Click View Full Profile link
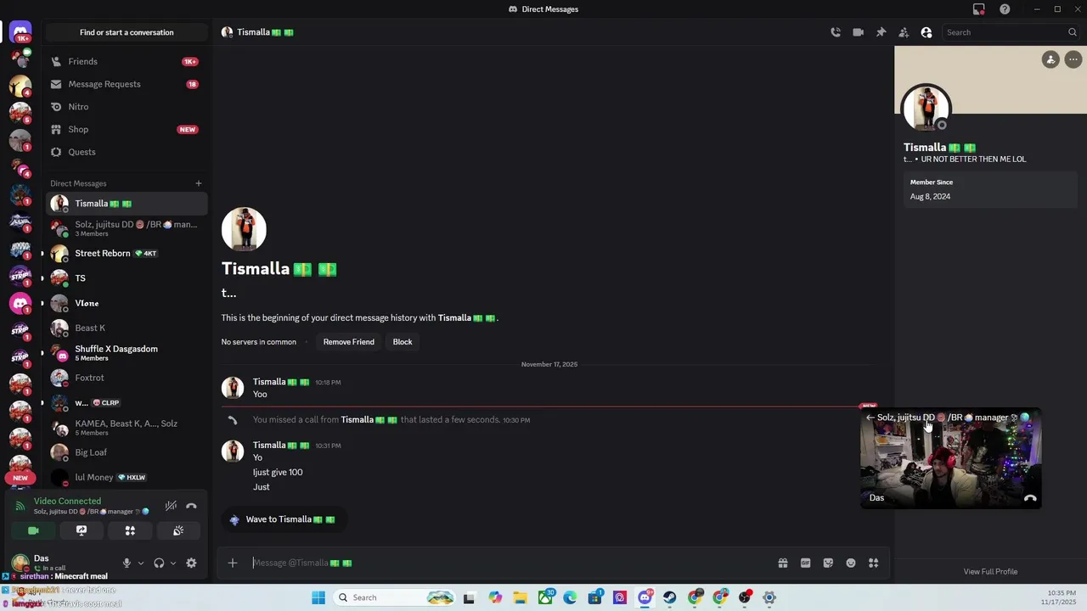Screen dimensions: 1087x611 point(990,572)
